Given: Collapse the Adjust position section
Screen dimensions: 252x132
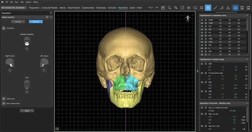Looking at the screenshot, I should point(51,17).
